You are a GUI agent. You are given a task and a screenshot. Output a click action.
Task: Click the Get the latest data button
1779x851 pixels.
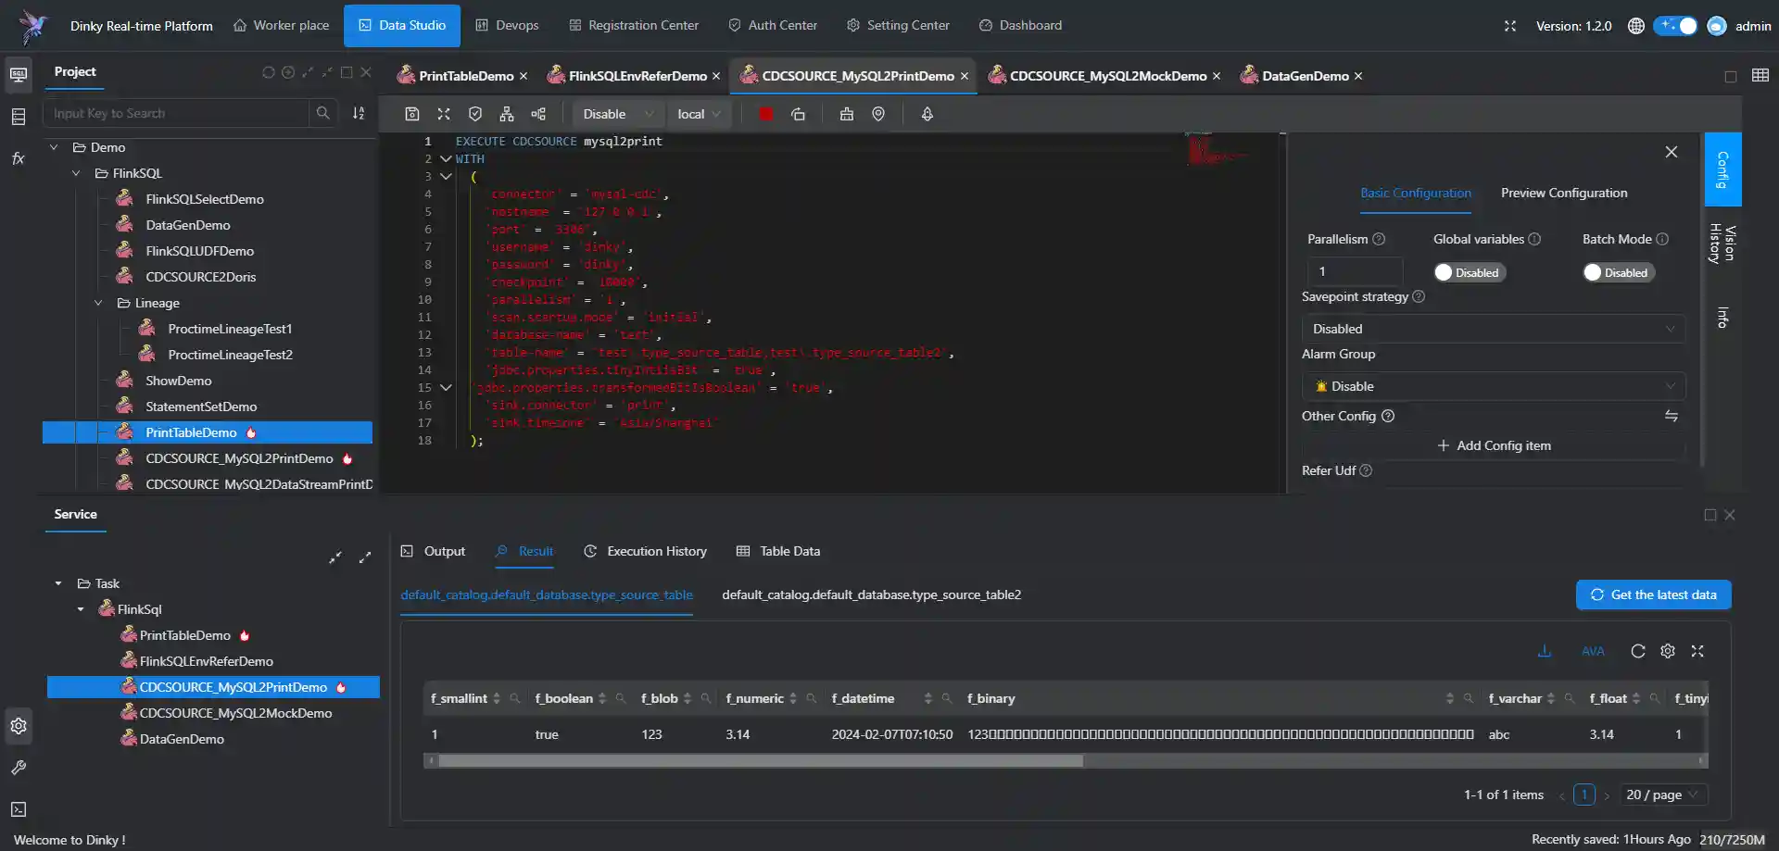click(1653, 594)
